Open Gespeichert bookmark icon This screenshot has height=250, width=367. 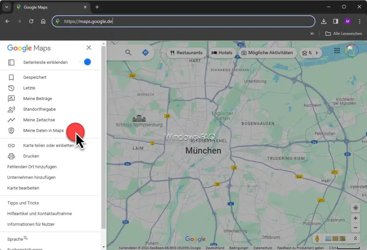[x=11, y=77]
